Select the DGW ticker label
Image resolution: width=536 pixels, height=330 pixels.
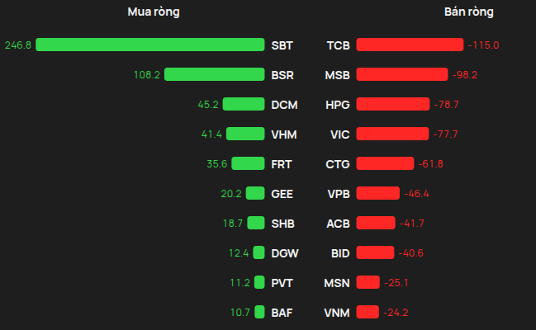point(285,253)
